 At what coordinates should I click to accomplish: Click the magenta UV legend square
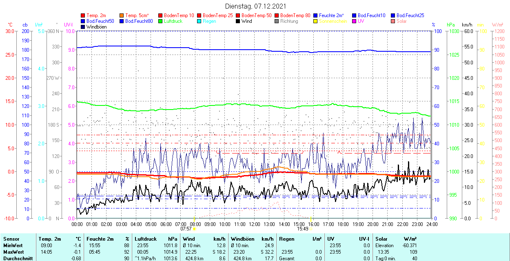(355, 21)
